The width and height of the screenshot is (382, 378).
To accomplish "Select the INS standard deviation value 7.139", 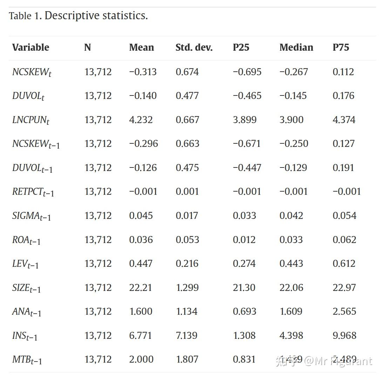I will coord(186,336).
